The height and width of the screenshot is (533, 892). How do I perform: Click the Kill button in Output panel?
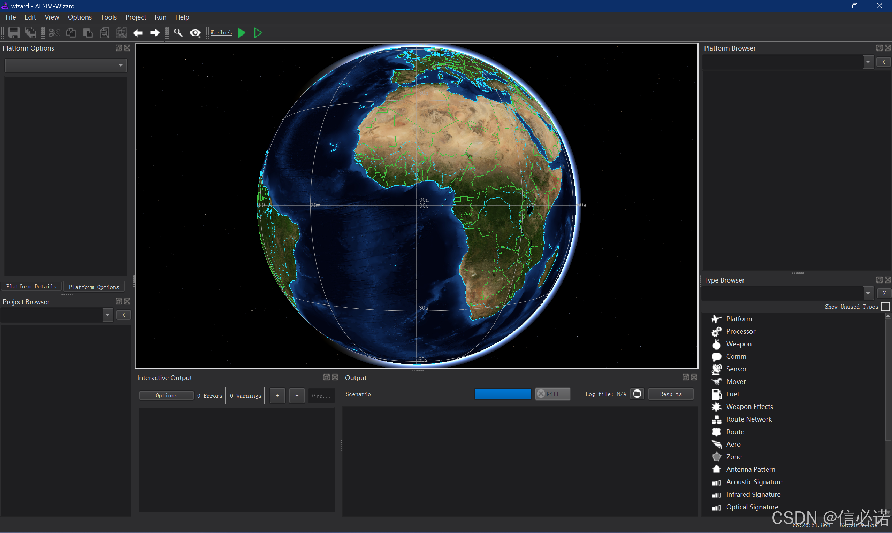(552, 394)
